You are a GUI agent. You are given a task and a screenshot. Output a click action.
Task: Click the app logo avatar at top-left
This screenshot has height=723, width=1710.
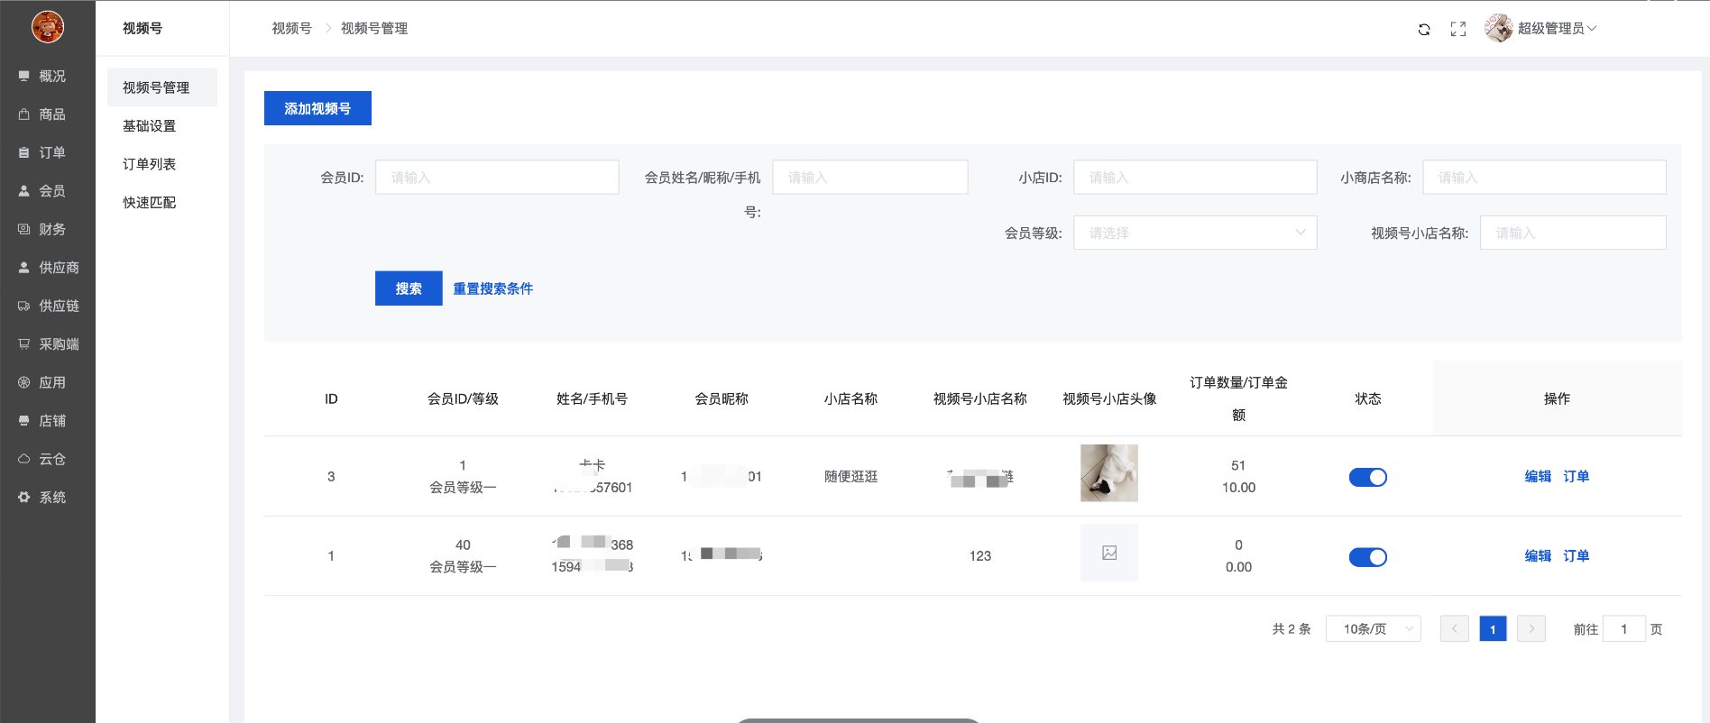coord(48,27)
